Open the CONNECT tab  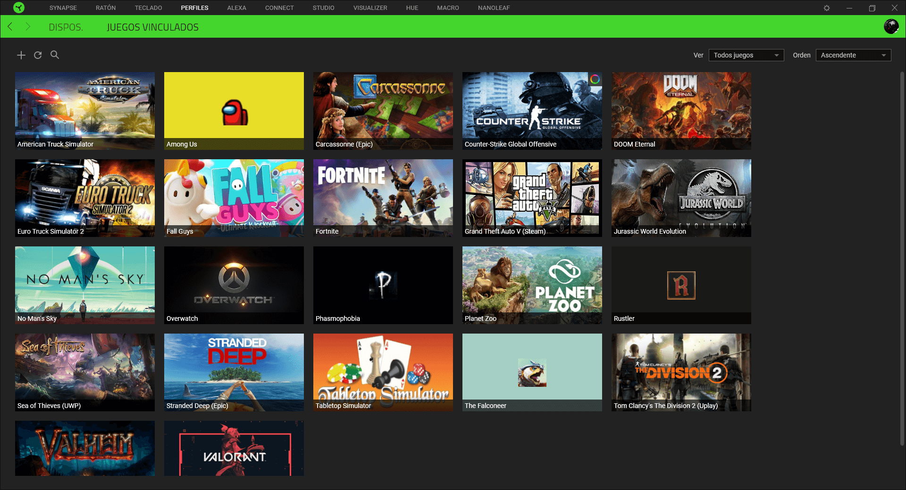pyautogui.click(x=279, y=8)
